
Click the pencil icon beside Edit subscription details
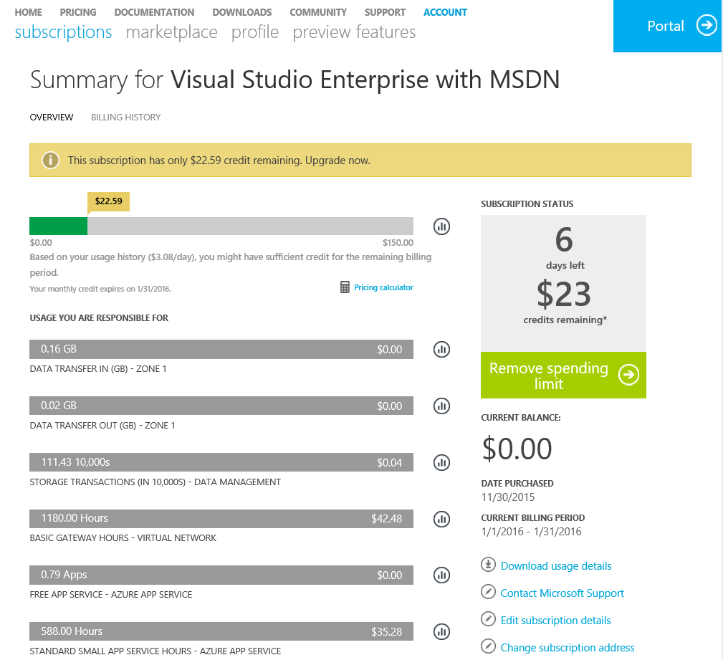tap(488, 619)
